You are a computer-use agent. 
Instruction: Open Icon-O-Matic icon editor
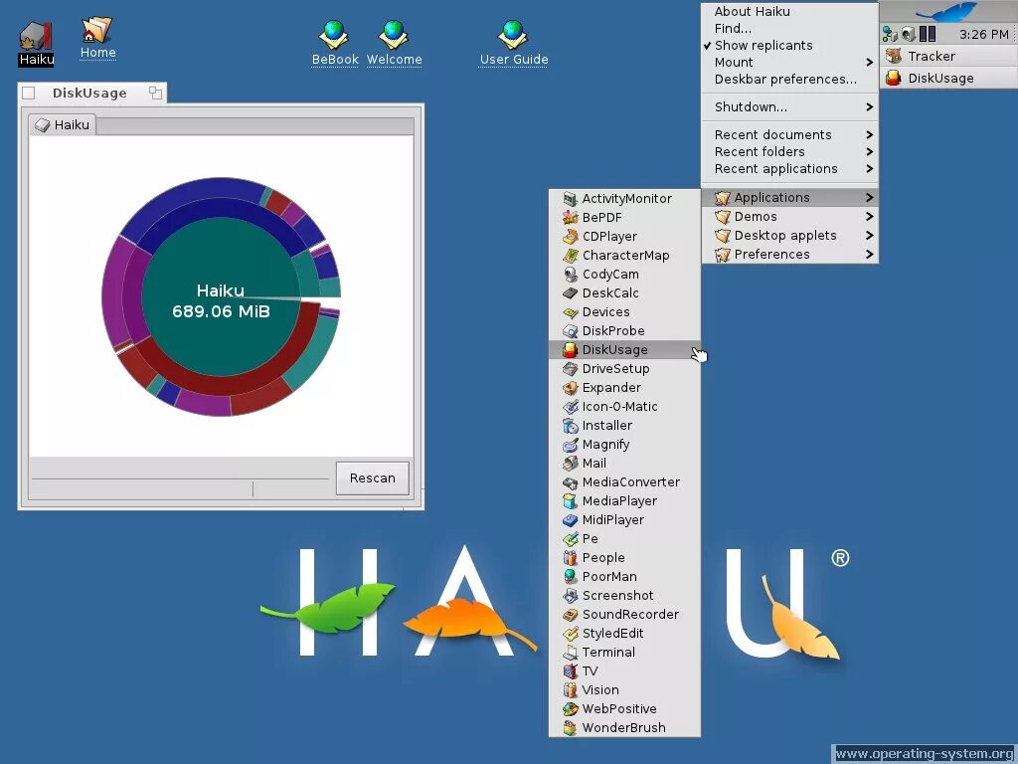click(624, 406)
